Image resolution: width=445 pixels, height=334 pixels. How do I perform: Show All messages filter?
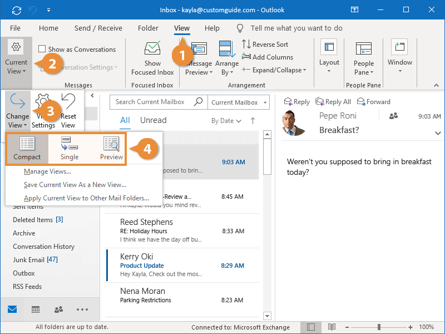(x=125, y=120)
